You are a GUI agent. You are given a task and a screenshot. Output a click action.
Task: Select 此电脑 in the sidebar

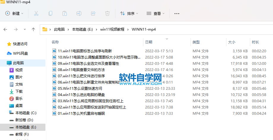(23, 63)
